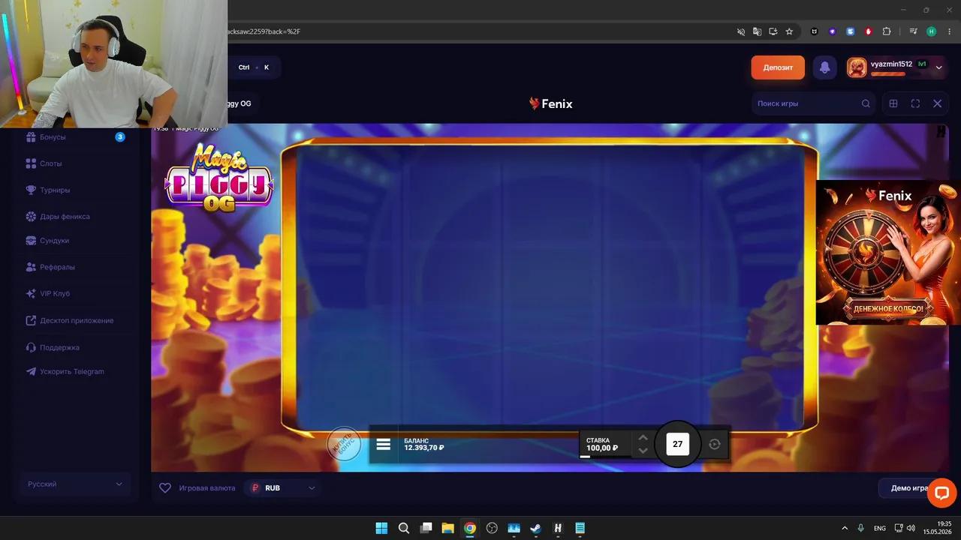Click the Десктоп приложение external-link icon
961x540 pixels.
point(31,320)
